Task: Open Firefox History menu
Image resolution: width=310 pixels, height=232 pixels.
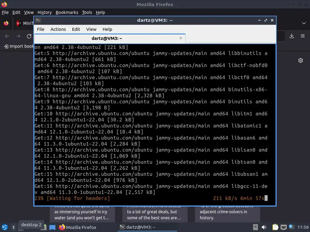Action: coord(45,12)
